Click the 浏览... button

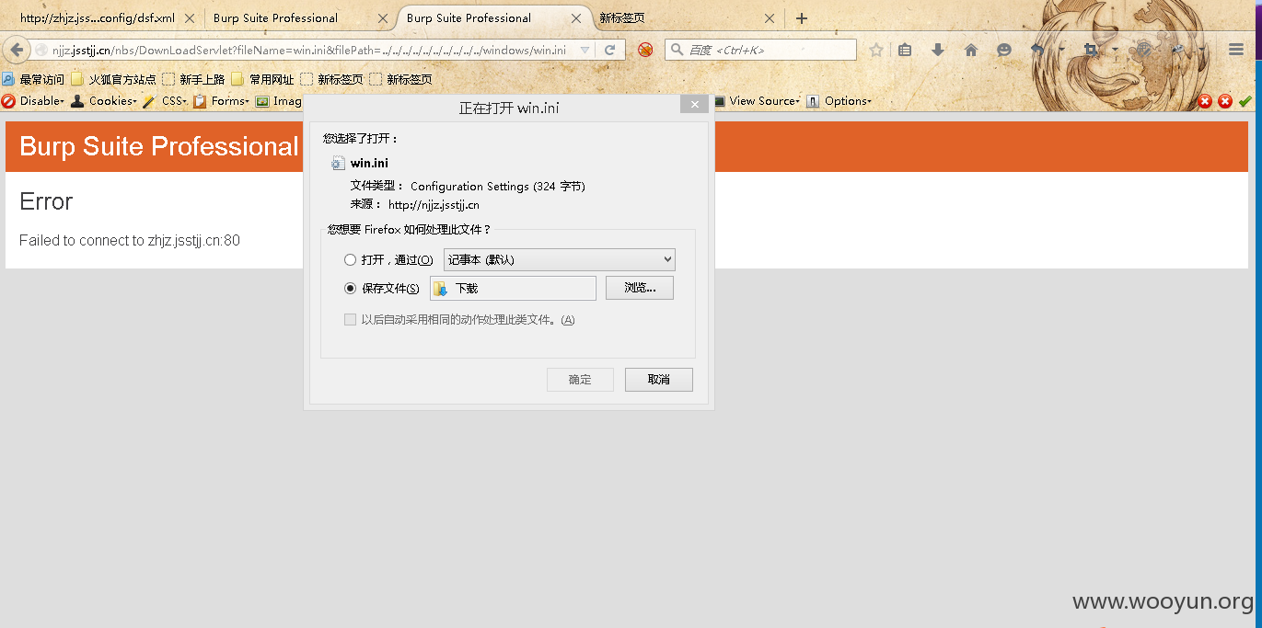coord(640,288)
